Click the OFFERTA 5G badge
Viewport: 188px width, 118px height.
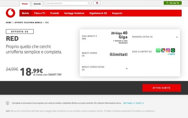click(x=20, y=32)
